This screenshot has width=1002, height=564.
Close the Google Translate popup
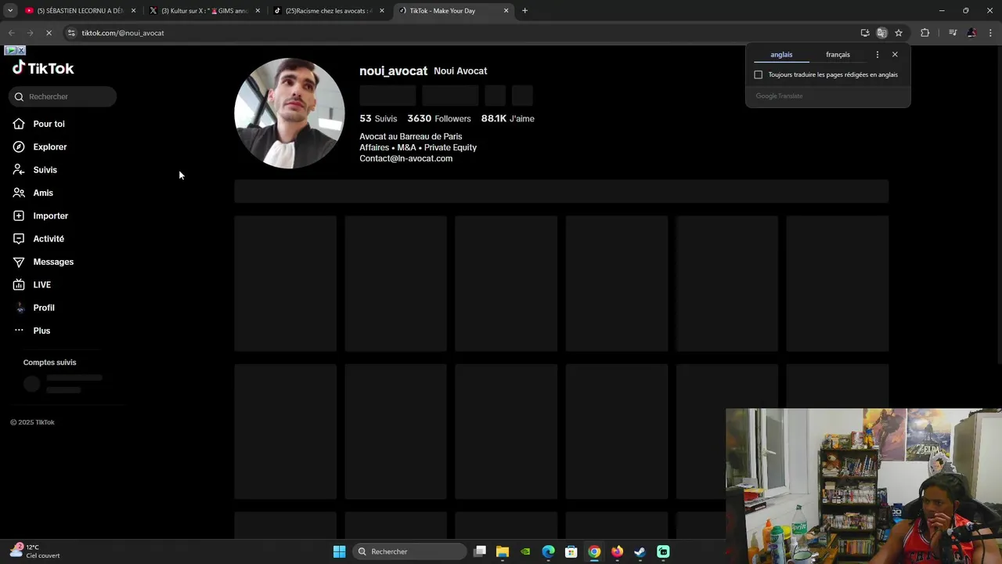click(x=895, y=55)
